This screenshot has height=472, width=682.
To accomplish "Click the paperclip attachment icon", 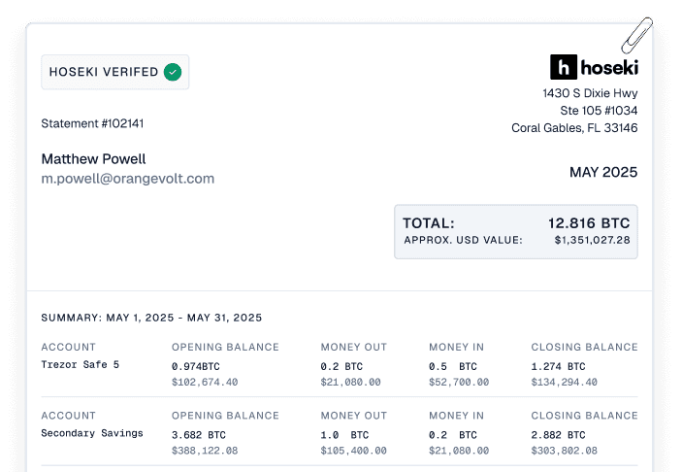I will click(636, 38).
